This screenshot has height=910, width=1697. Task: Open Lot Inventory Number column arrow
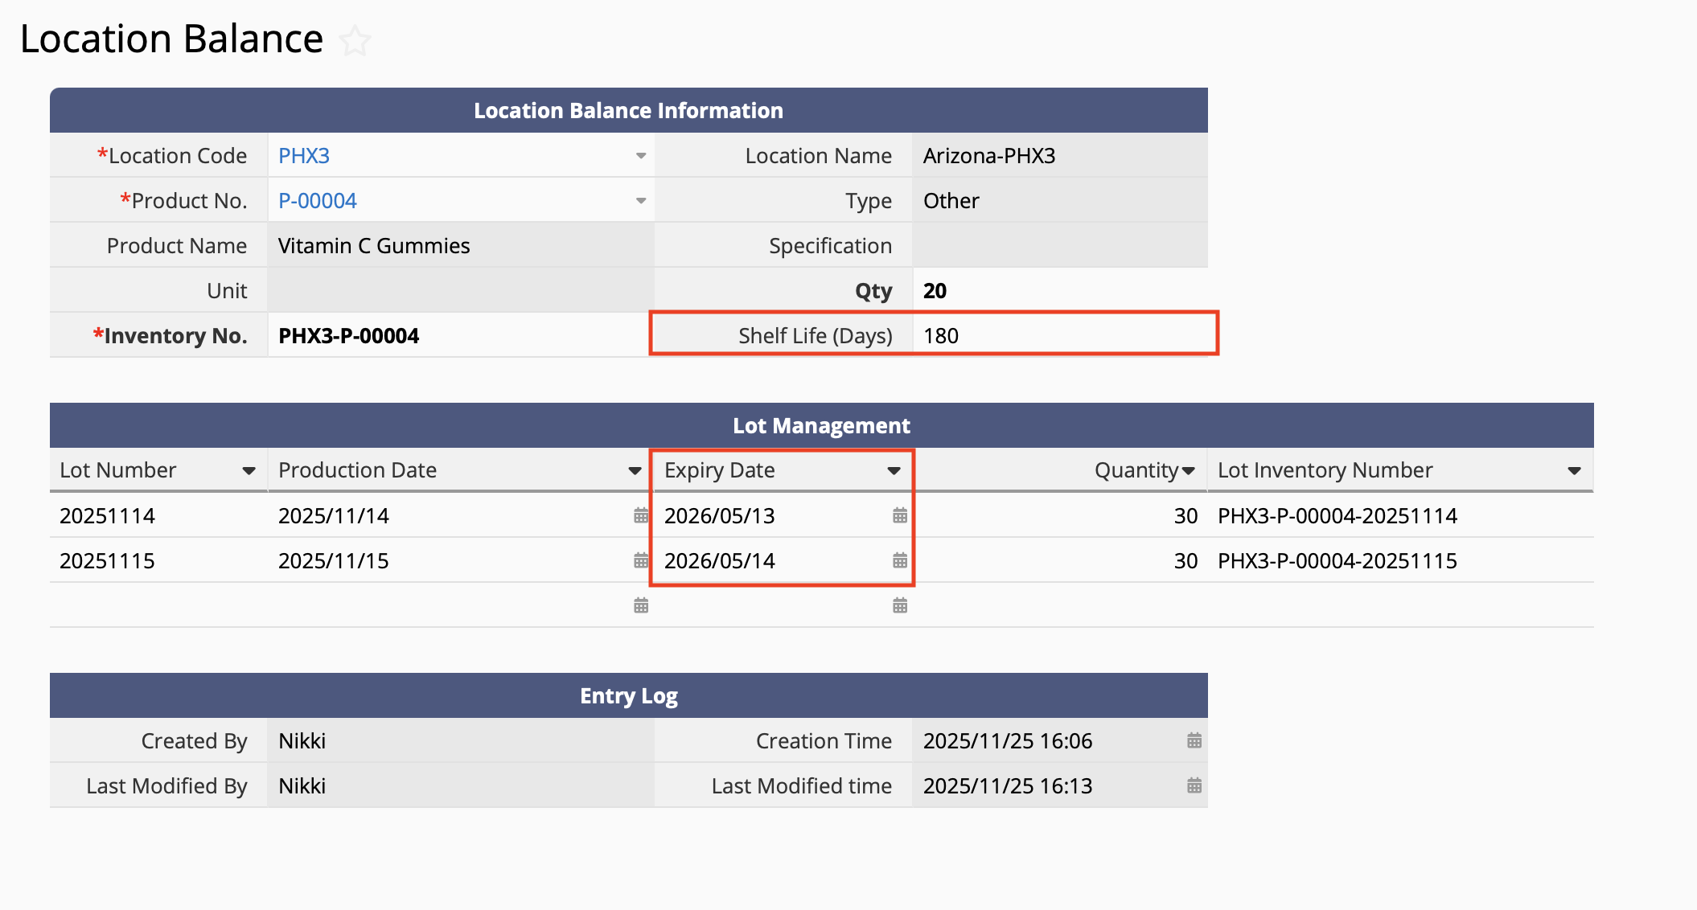click(x=1574, y=471)
